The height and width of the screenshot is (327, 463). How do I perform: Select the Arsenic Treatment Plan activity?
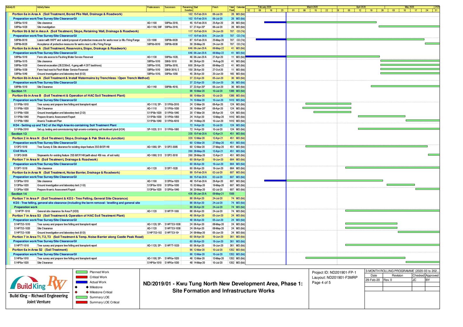pyautogui.click(x=50, y=121)
